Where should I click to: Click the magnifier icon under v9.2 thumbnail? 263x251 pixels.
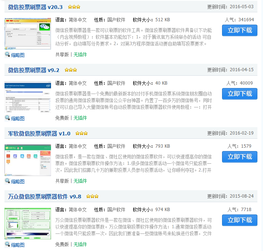(7, 118)
